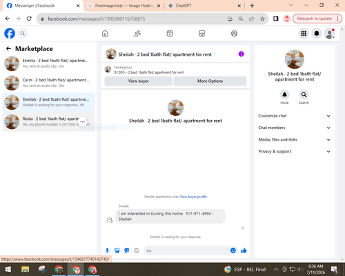Open the Ekmita conversation

tap(48, 63)
